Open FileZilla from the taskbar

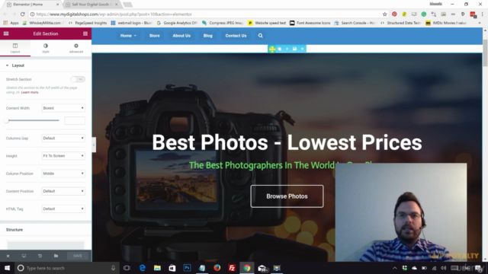[x=232, y=268]
